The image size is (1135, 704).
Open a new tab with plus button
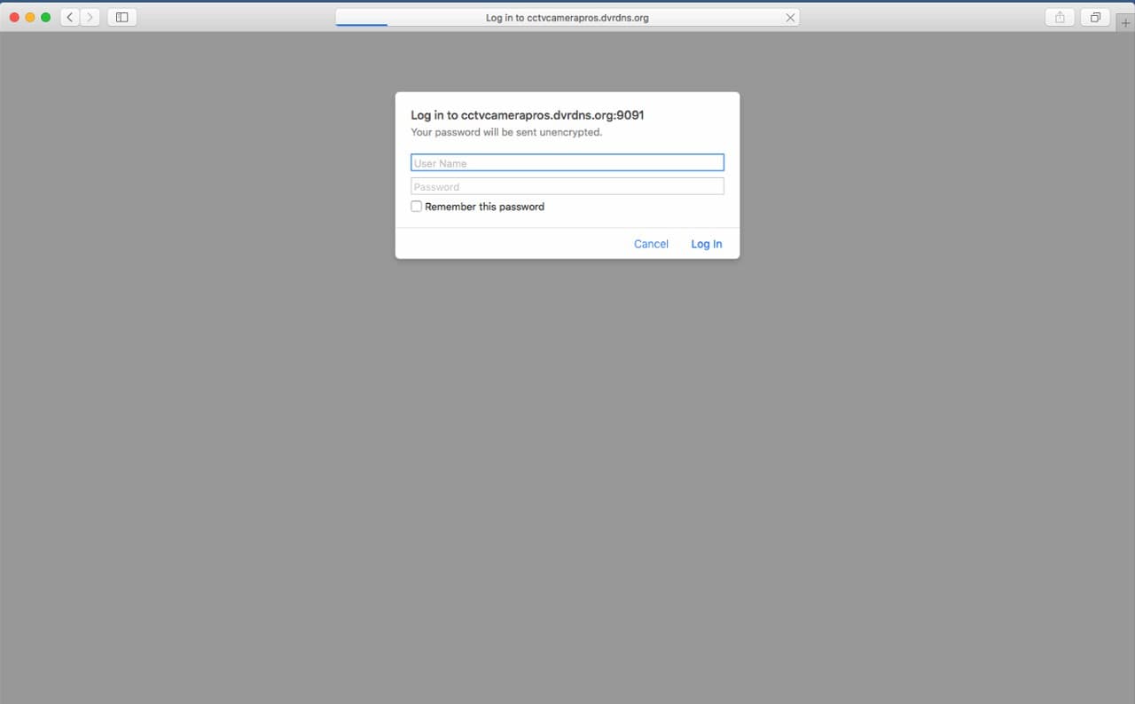[x=1126, y=23]
